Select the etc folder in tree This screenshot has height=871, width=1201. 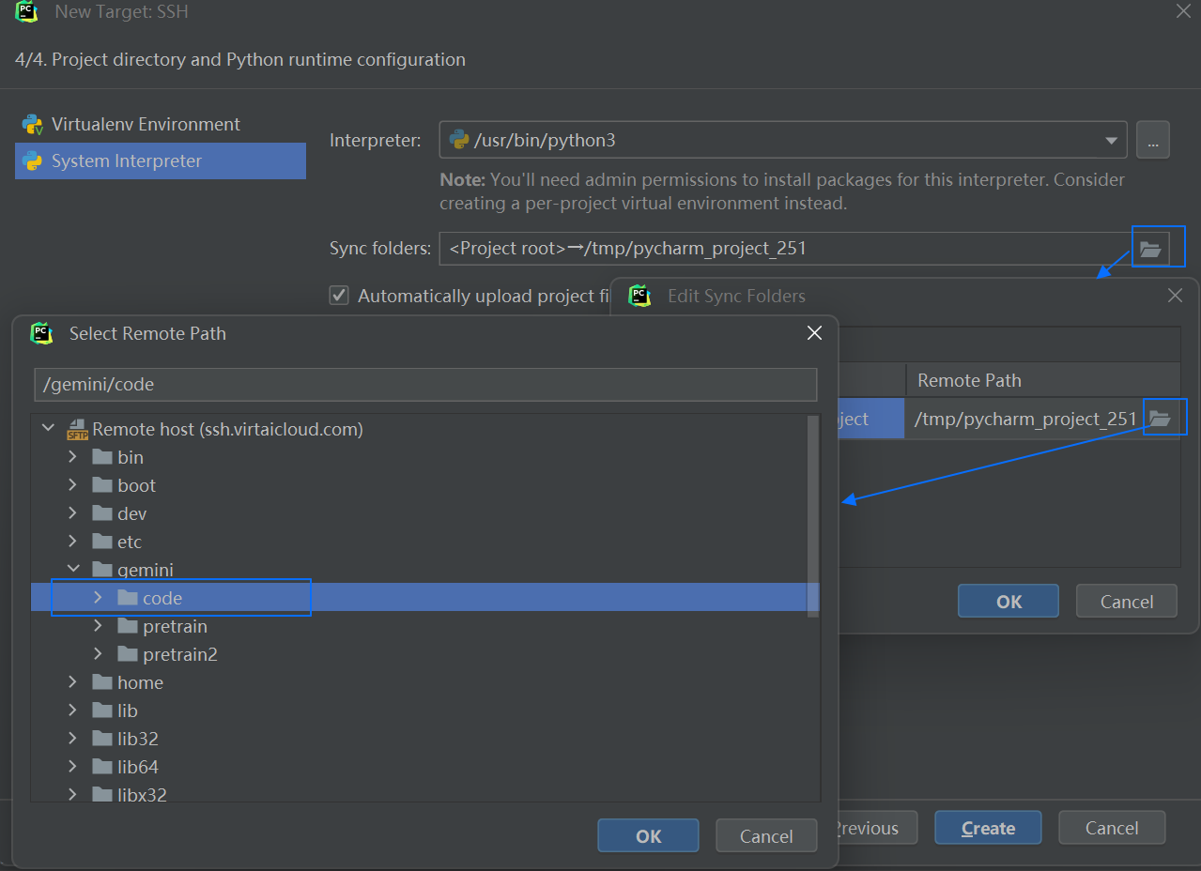coord(130,542)
